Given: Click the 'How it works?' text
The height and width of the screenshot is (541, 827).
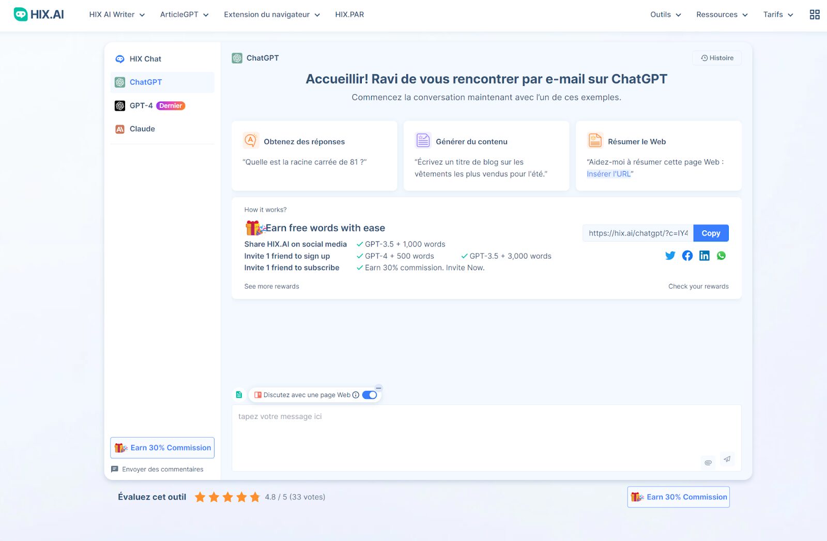Looking at the screenshot, I should click(x=265, y=209).
